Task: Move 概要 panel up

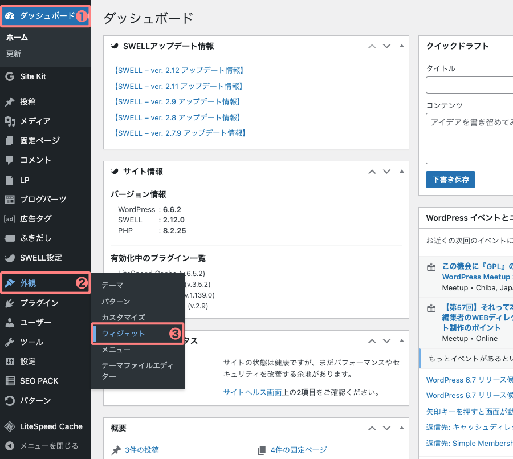Action: pos(372,428)
